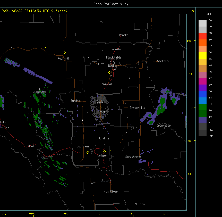222x217 pixels.
Task: Click the Cochrane town label
Action: pos(83,146)
